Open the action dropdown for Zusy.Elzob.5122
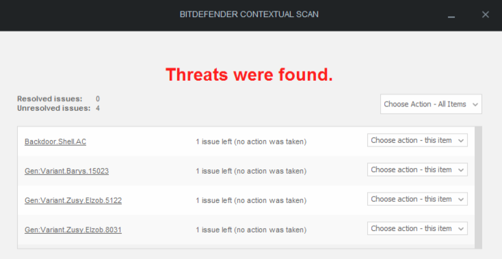 coord(417,199)
